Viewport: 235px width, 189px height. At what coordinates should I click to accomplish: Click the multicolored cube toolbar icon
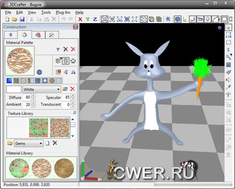[151, 19]
